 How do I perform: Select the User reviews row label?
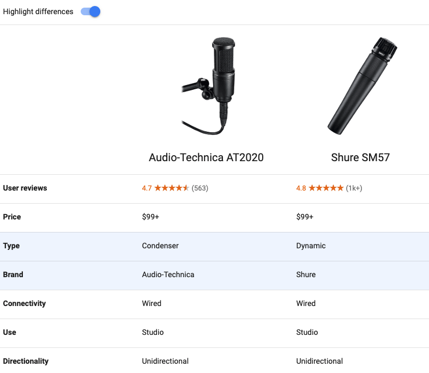tap(25, 188)
